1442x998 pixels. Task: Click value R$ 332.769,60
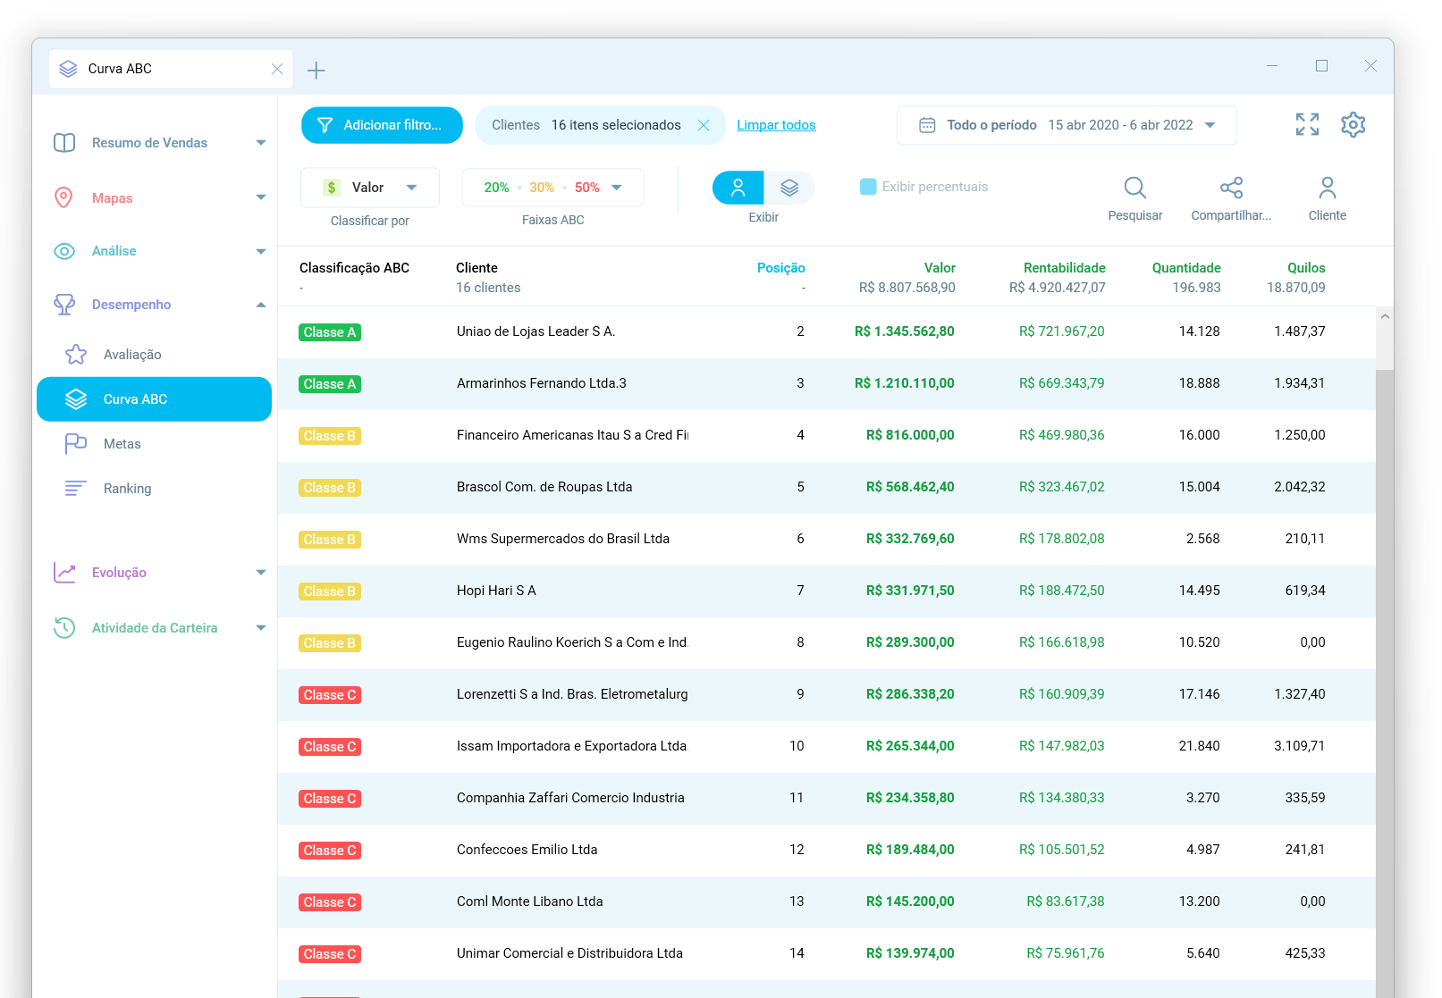coord(910,539)
